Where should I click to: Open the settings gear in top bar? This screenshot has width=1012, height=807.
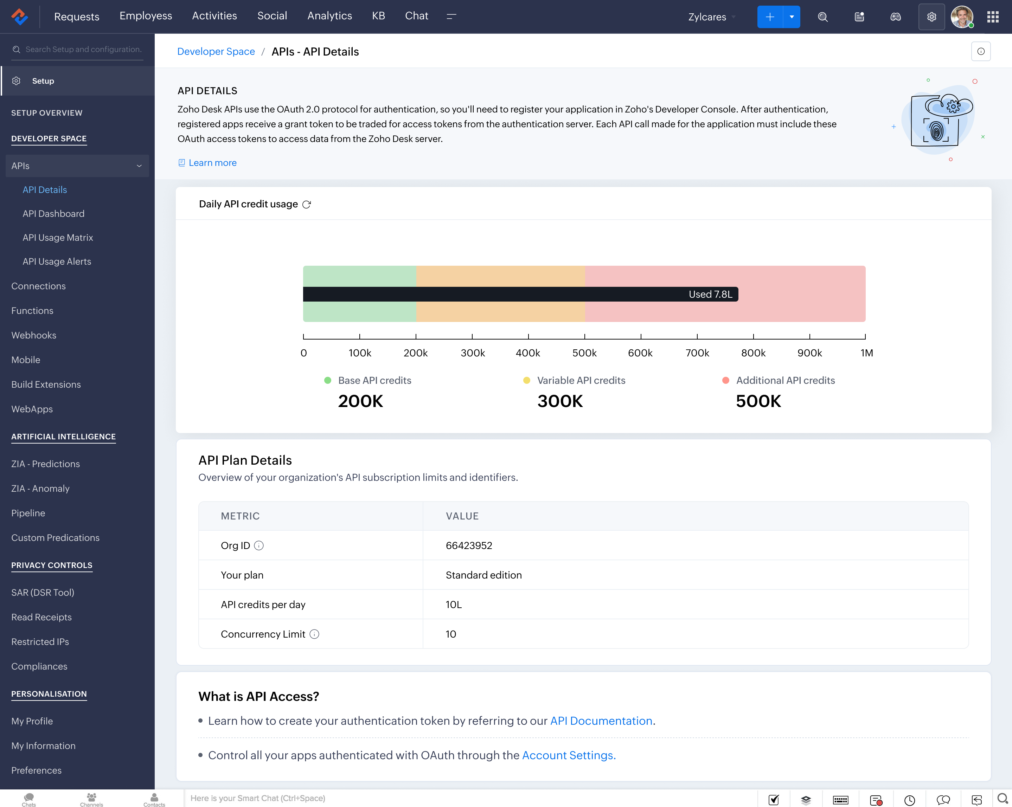tap(931, 17)
